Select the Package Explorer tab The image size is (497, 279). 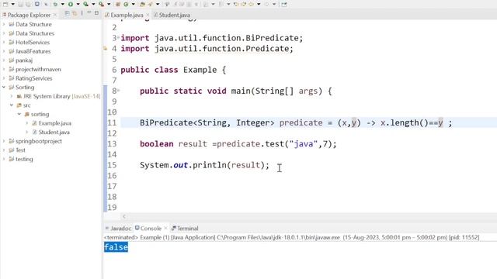[x=29, y=15]
